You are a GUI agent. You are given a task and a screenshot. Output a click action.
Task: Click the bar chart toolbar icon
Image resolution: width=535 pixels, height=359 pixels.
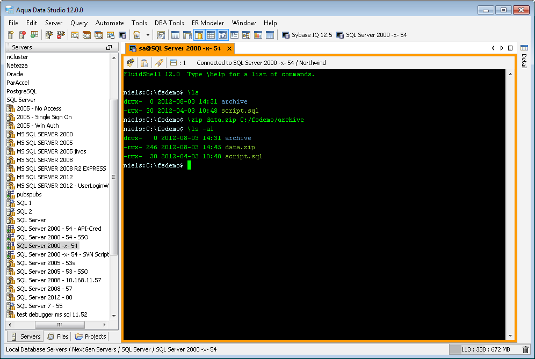coord(258,35)
